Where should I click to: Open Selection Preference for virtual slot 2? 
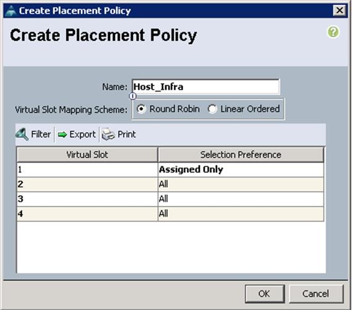[x=241, y=184]
